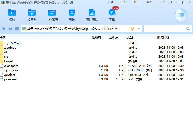Screen dimensions: 193x121
Task: Click the skin (shirt) icon in title bar
Action: coord(163,2)
